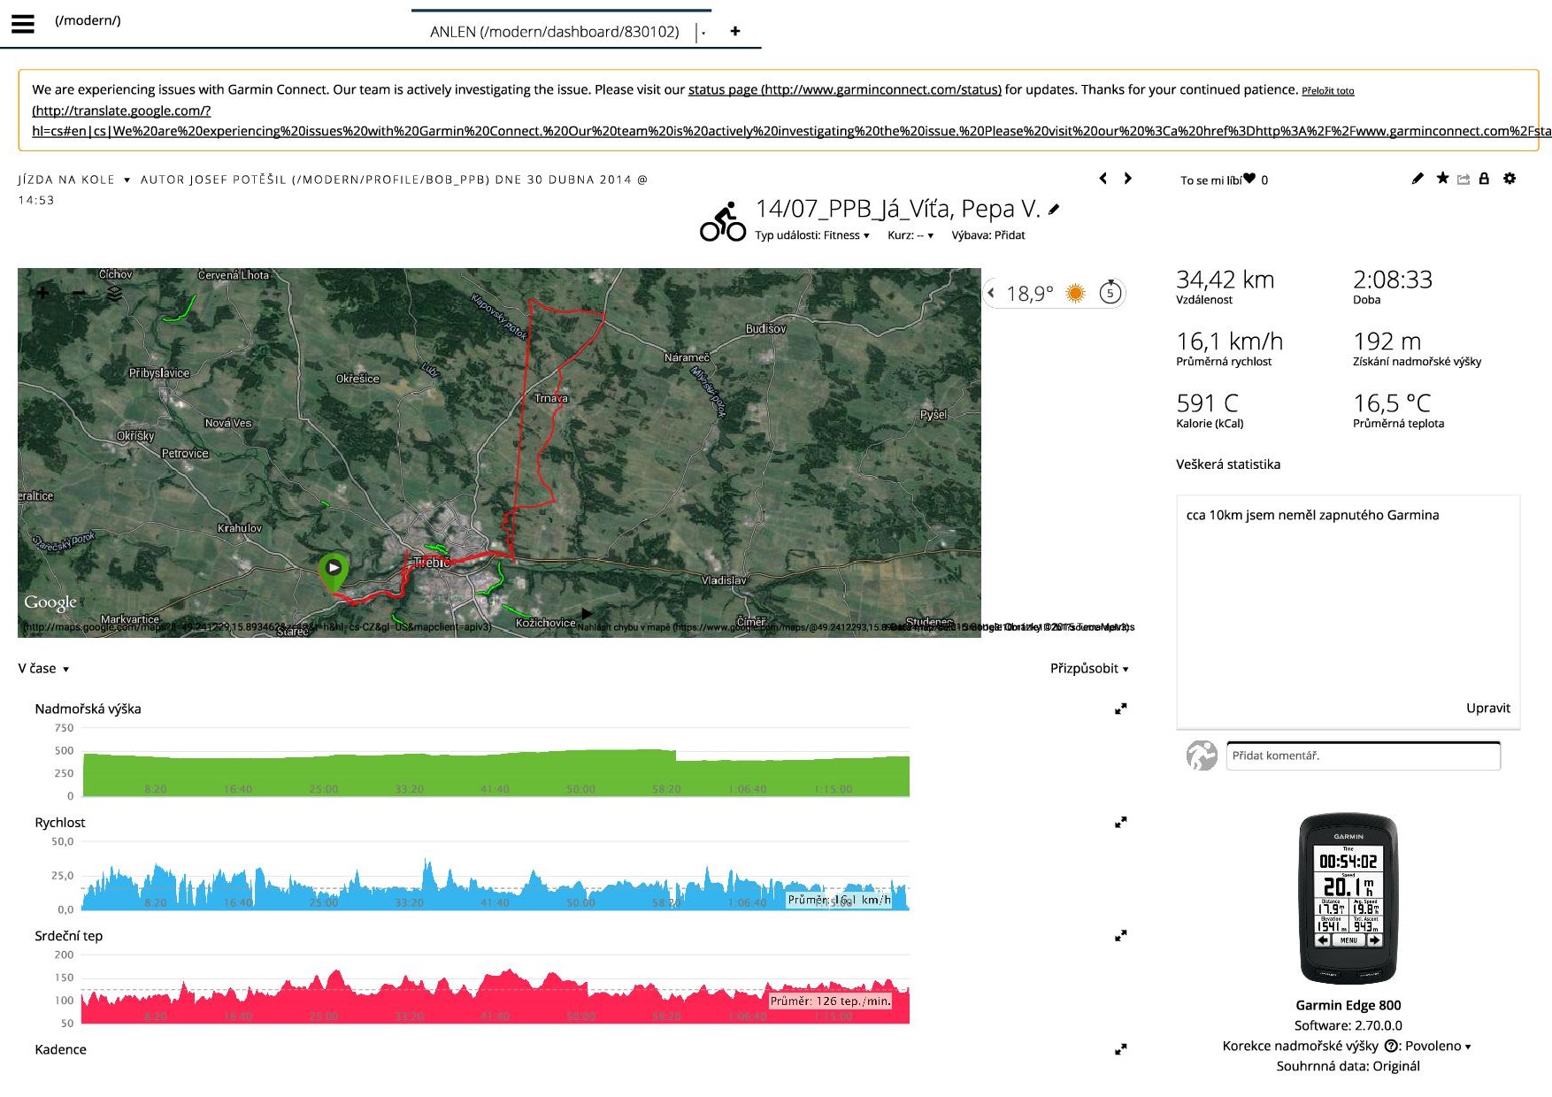This screenshot has width=1552, height=1097.
Task: Open the Garmin status page link
Action: (x=844, y=89)
